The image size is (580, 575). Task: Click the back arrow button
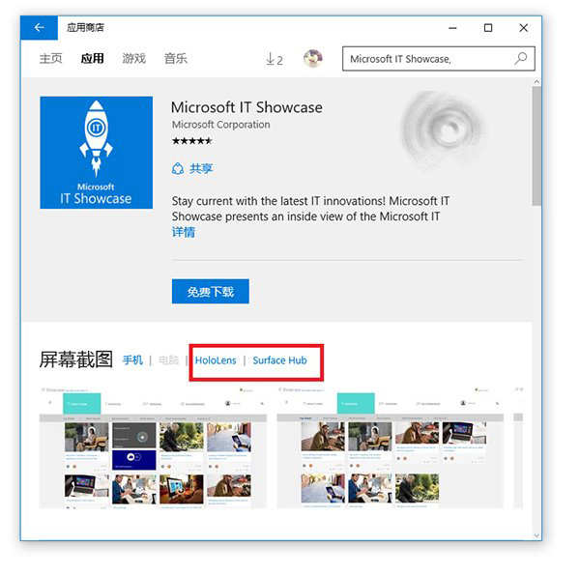click(39, 28)
